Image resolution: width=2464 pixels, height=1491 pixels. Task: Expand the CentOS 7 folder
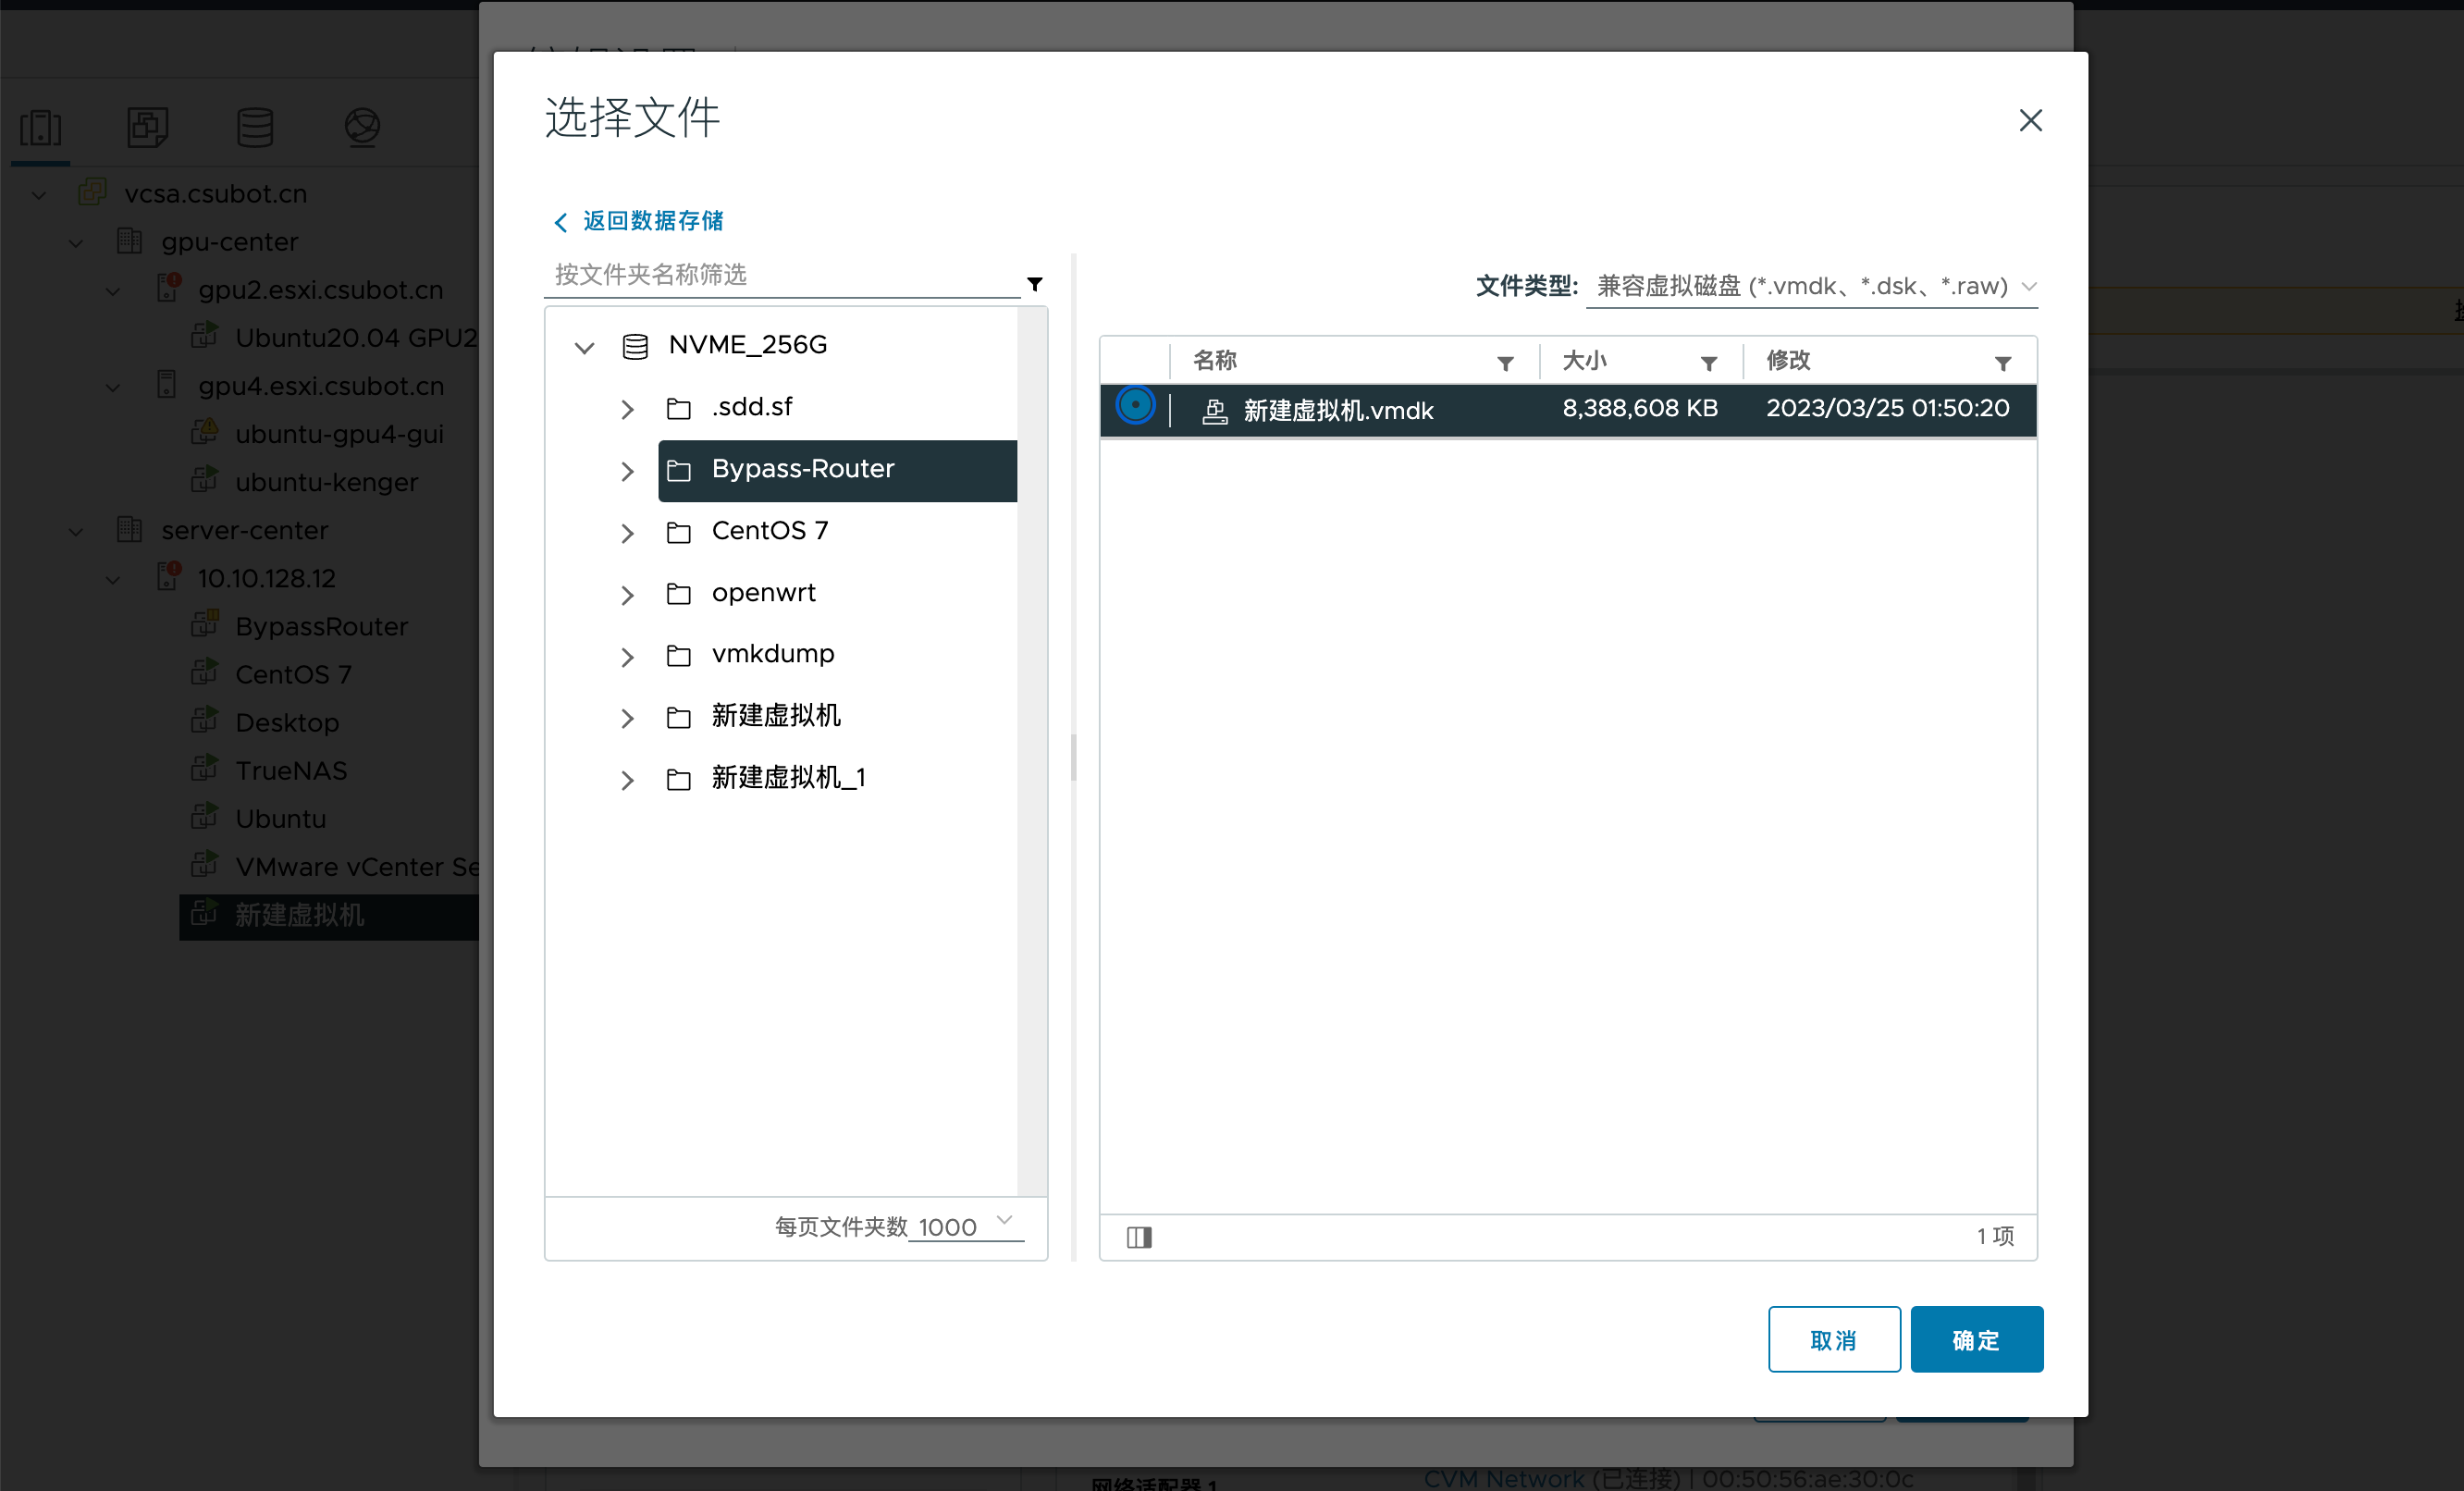click(x=627, y=533)
